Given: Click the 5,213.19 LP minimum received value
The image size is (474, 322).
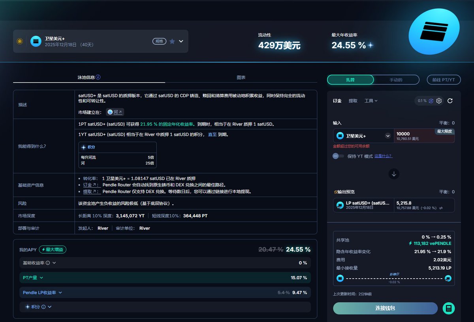Looking at the screenshot, I should [x=440, y=268].
